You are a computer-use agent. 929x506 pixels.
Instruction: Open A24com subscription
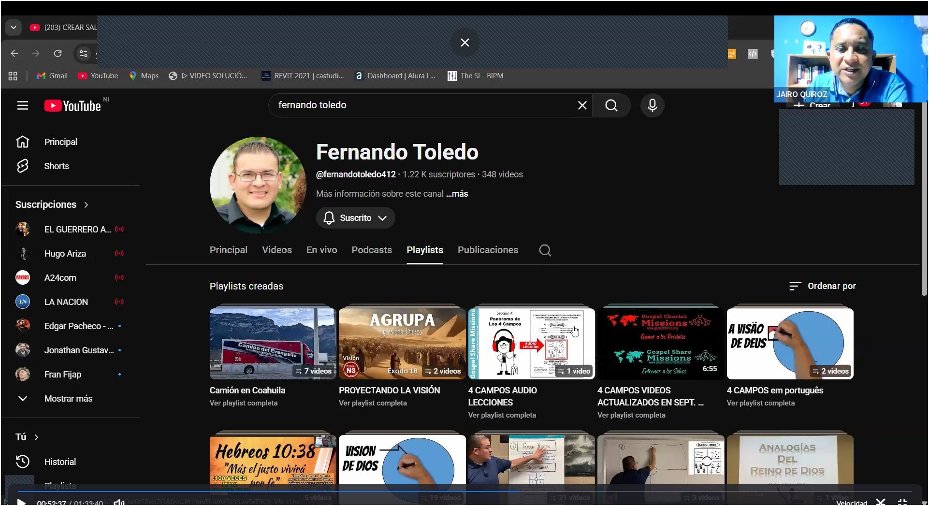click(70, 278)
